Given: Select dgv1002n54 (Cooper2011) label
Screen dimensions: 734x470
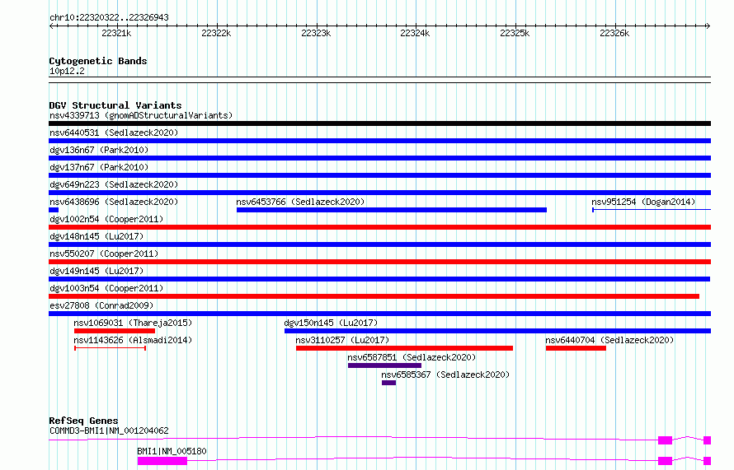Looking at the screenshot, I should tap(106, 219).
